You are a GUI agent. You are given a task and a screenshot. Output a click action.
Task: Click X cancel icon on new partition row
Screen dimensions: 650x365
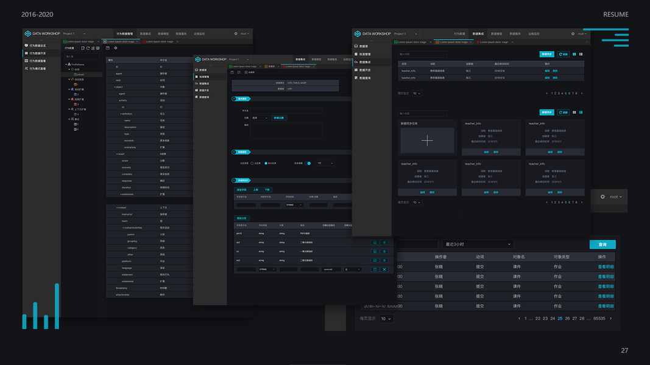pos(384,269)
